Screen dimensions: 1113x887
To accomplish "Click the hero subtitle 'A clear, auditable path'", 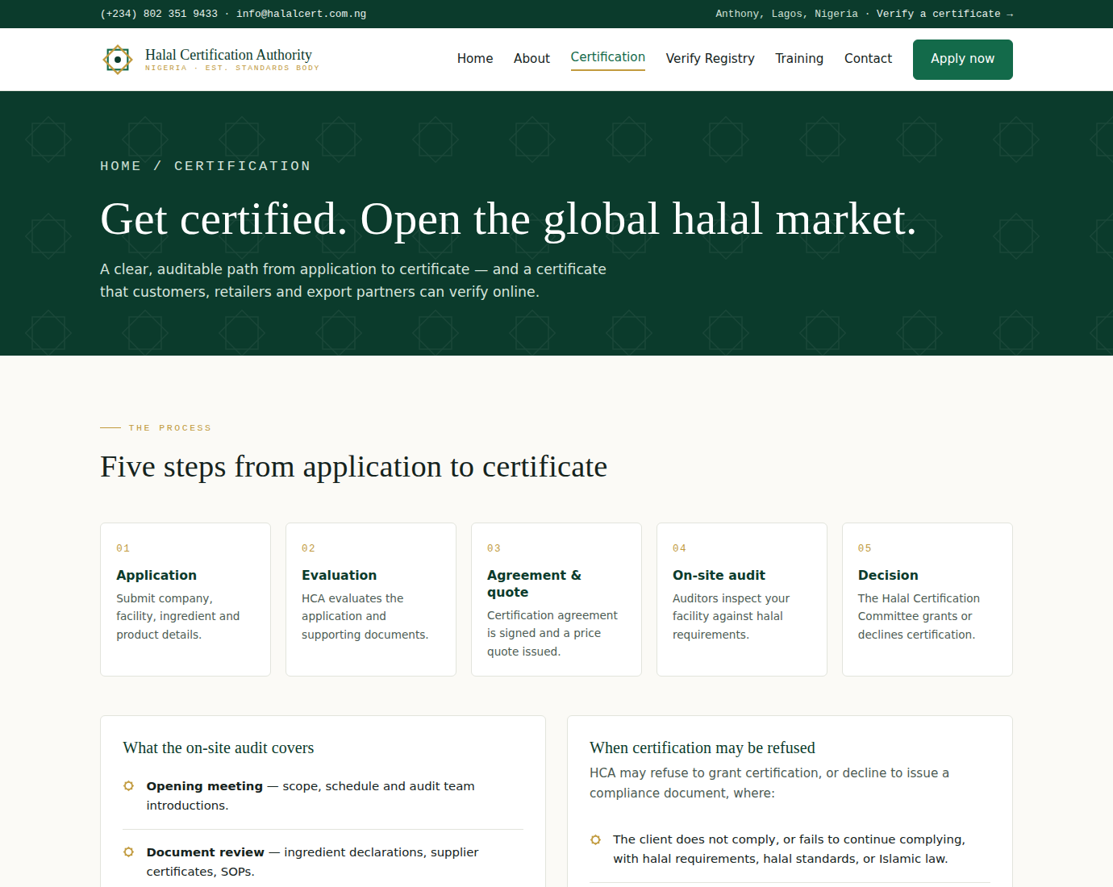I will click(353, 281).
